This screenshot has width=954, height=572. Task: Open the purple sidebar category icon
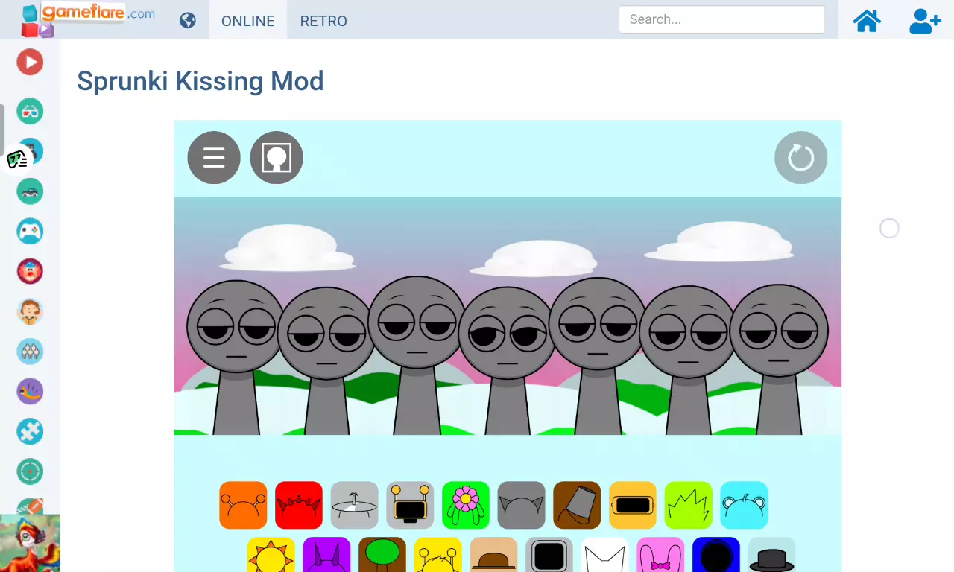pos(30,392)
